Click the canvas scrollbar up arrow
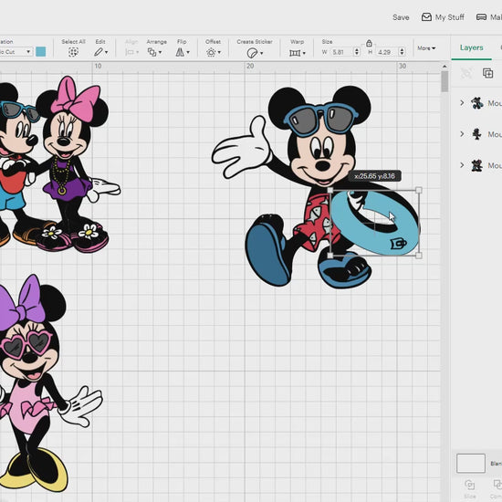This screenshot has height=502, width=502. pos(444,67)
